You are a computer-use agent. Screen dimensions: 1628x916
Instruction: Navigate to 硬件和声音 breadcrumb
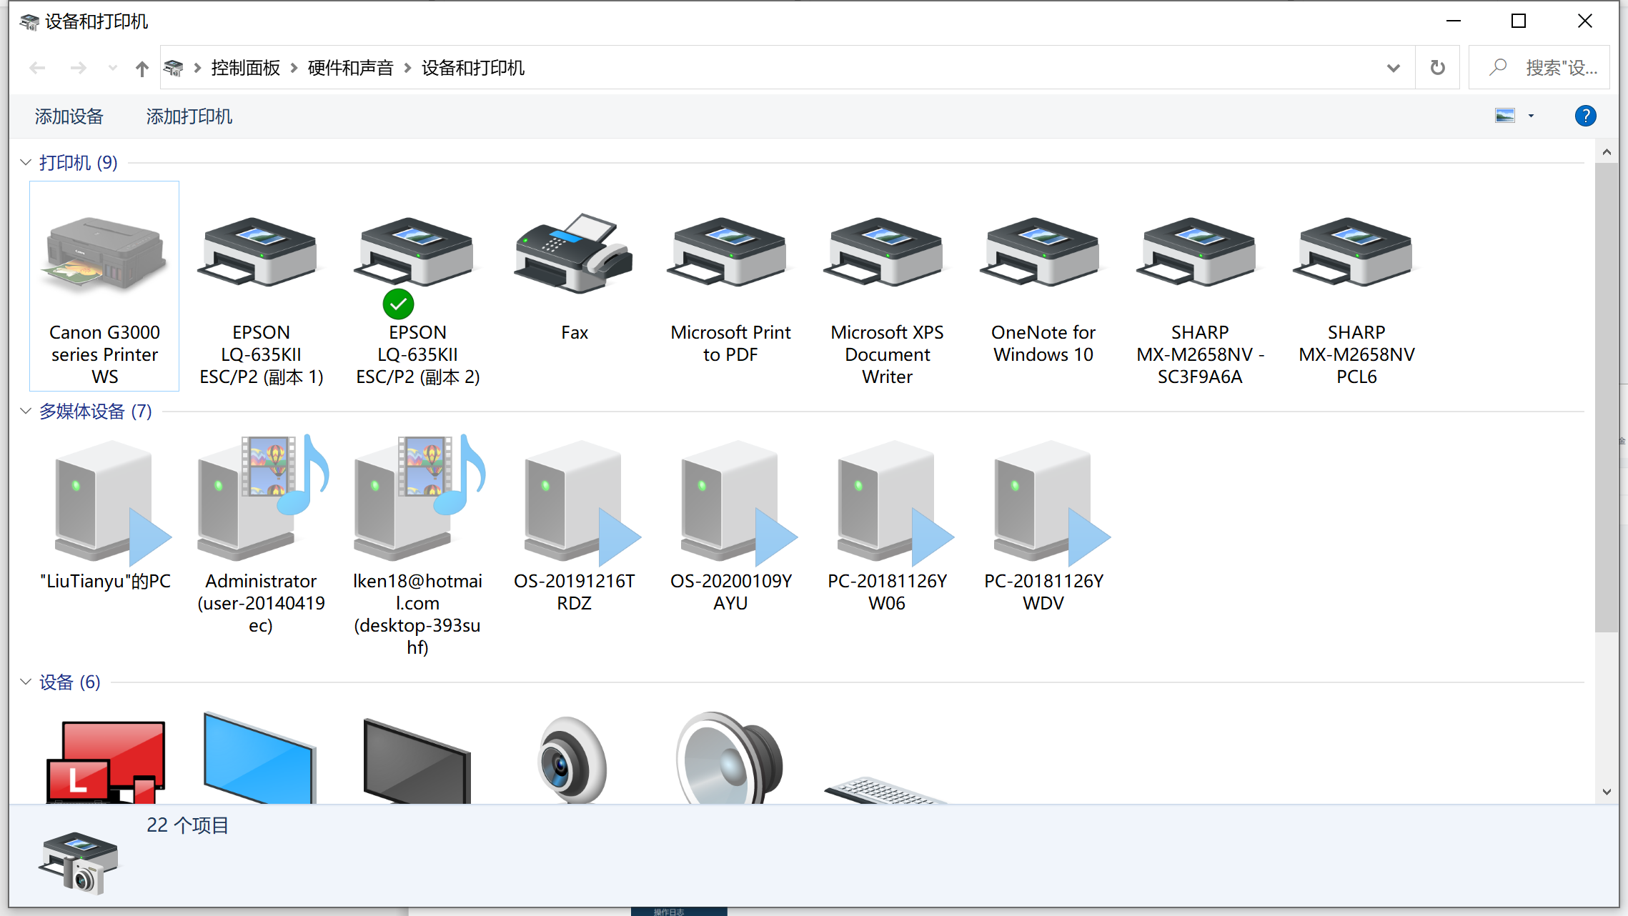pos(350,68)
